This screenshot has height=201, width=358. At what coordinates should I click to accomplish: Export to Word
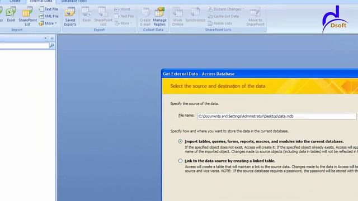[122, 9]
